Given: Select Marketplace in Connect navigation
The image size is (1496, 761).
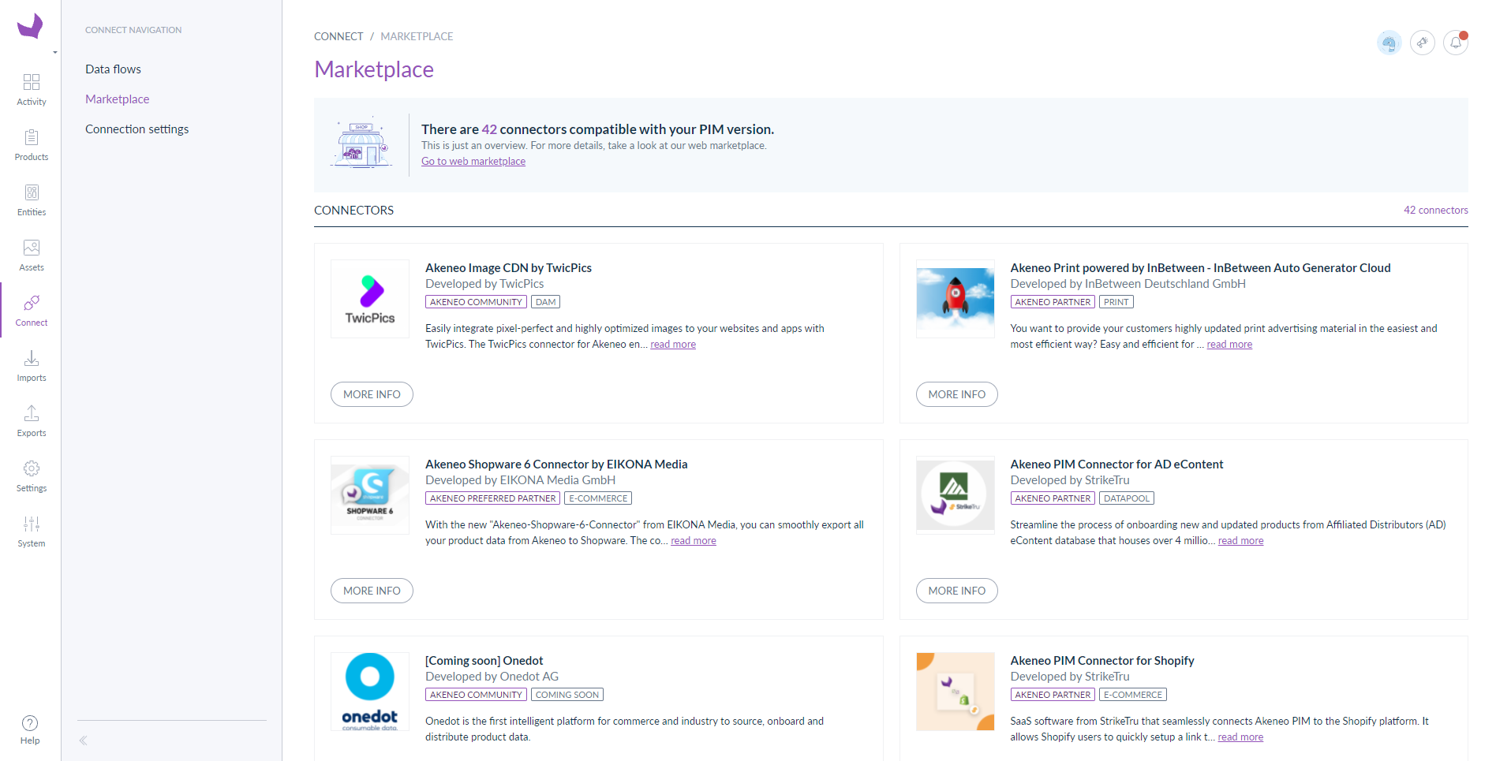Looking at the screenshot, I should 117,99.
